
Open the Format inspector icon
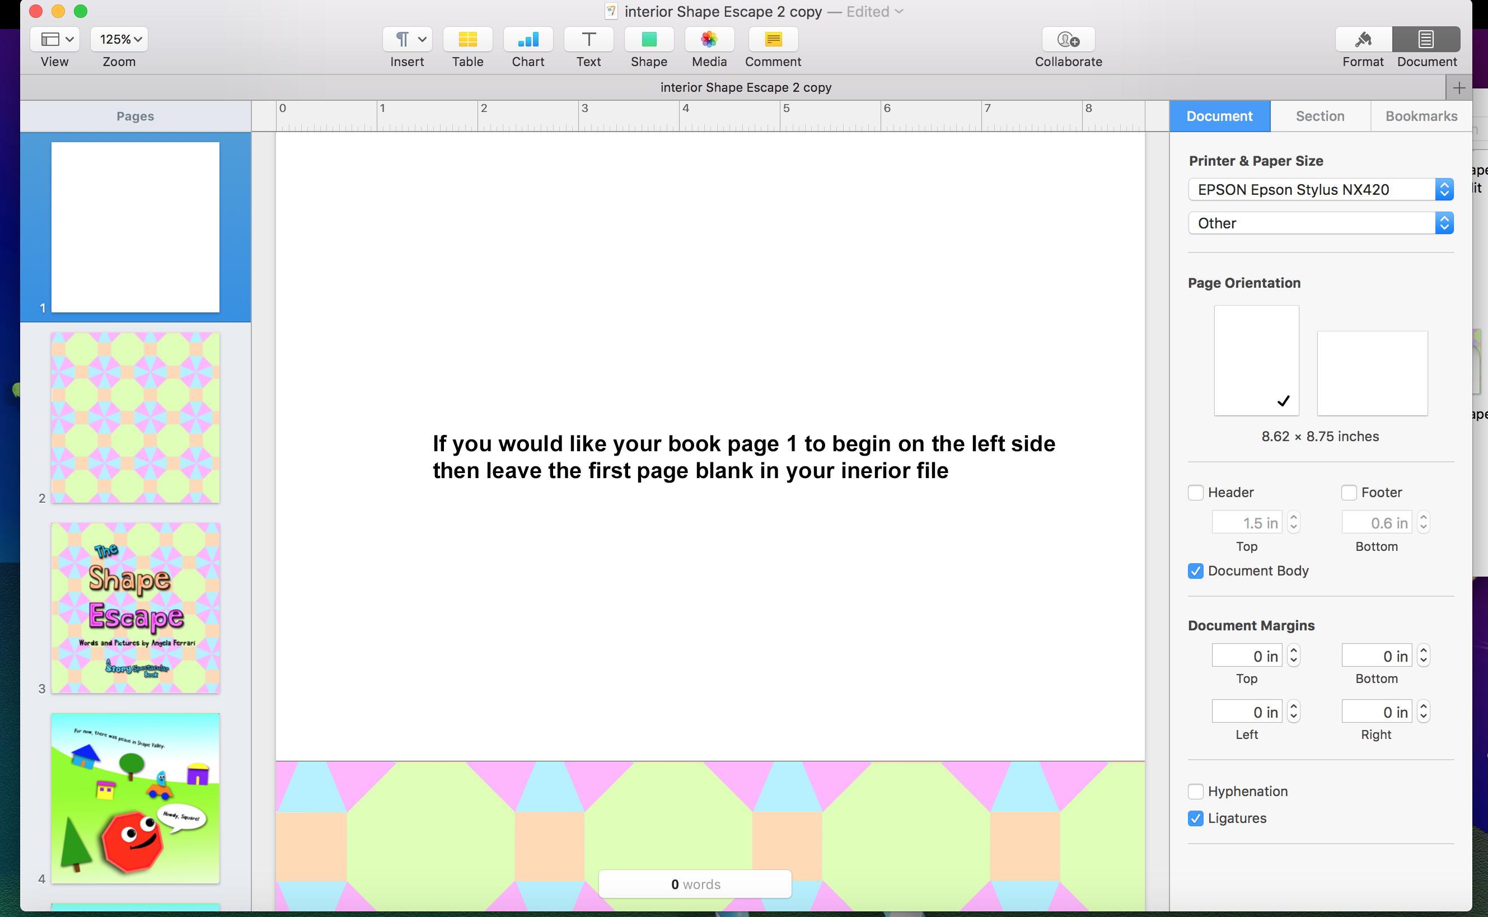click(1363, 39)
